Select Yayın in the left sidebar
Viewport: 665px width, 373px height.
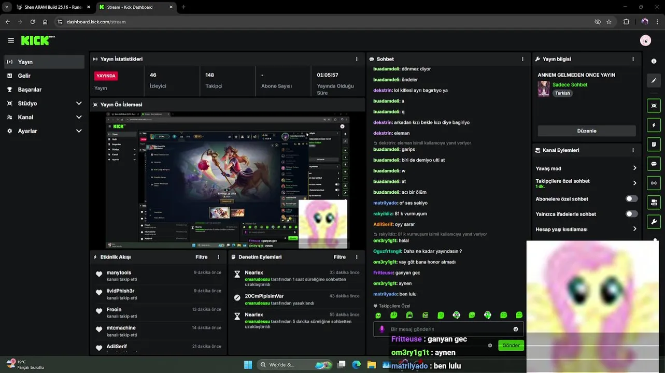[x=44, y=62]
